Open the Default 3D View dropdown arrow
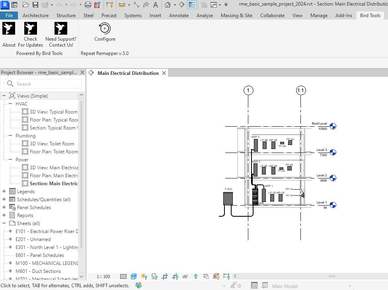The height and width of the screenshot is (290, 388). [175, 5]
